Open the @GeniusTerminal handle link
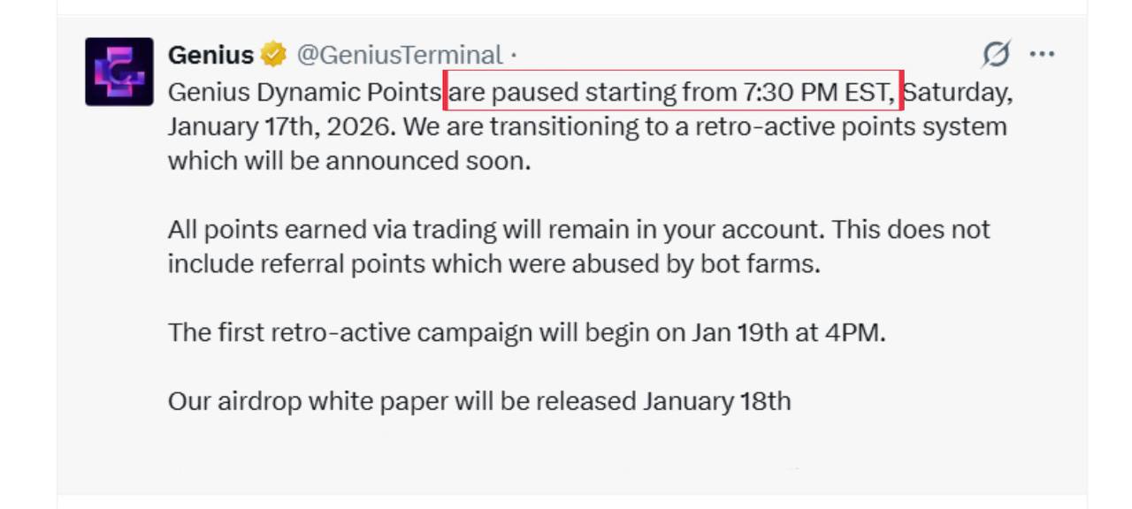Screen dimensions: 1132x509 [x=399, y=56]
